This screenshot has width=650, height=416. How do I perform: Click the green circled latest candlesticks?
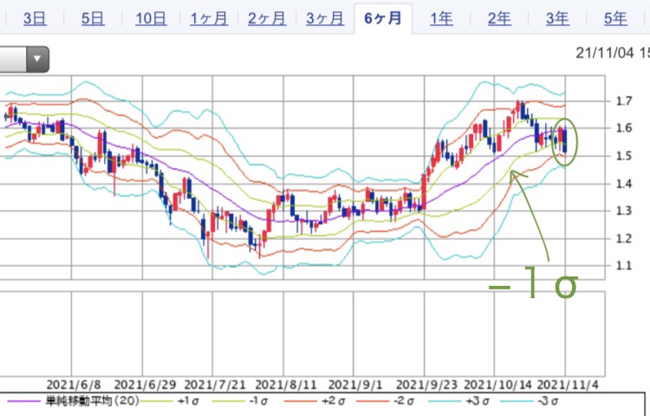[x=565, y=140]
